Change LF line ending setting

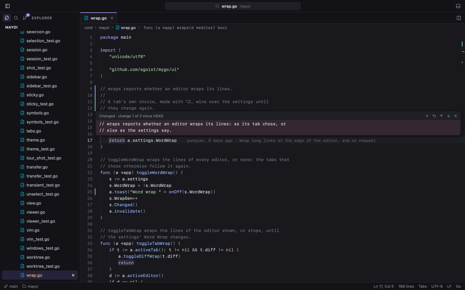click(x=449, y=286)
